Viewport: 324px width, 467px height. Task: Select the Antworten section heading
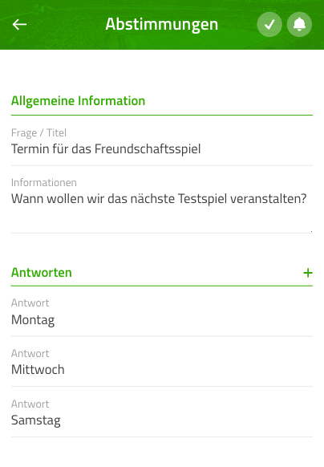pos(42,273)
